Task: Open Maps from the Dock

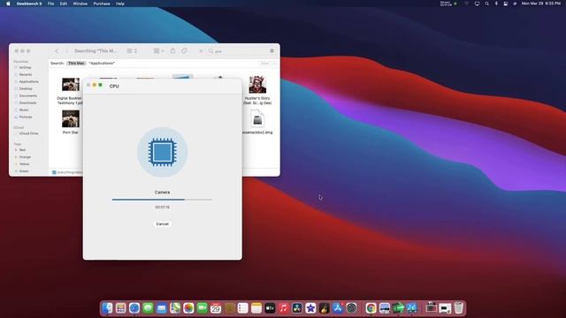Action: (x=175, y=308)
